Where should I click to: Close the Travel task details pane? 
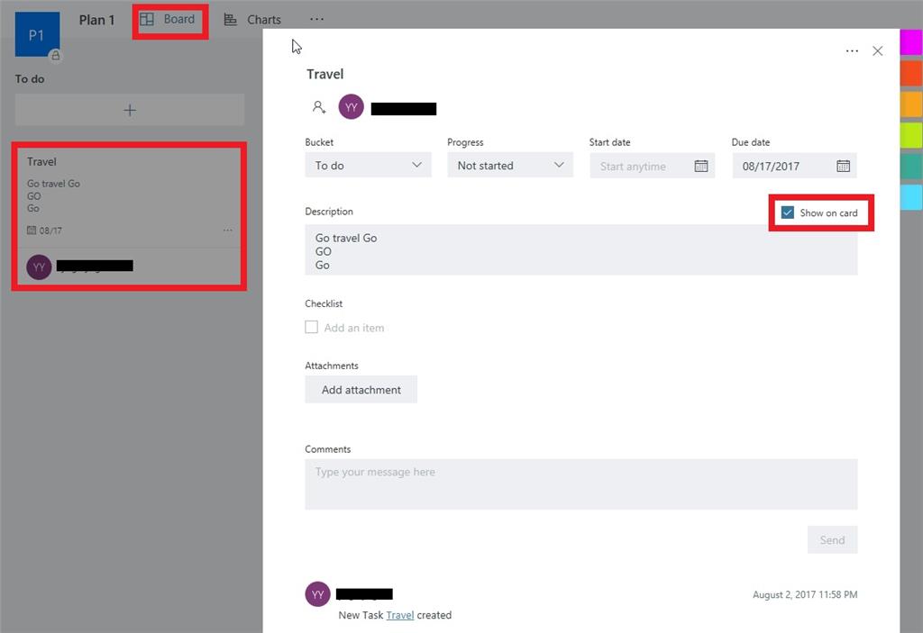point(878,51)
